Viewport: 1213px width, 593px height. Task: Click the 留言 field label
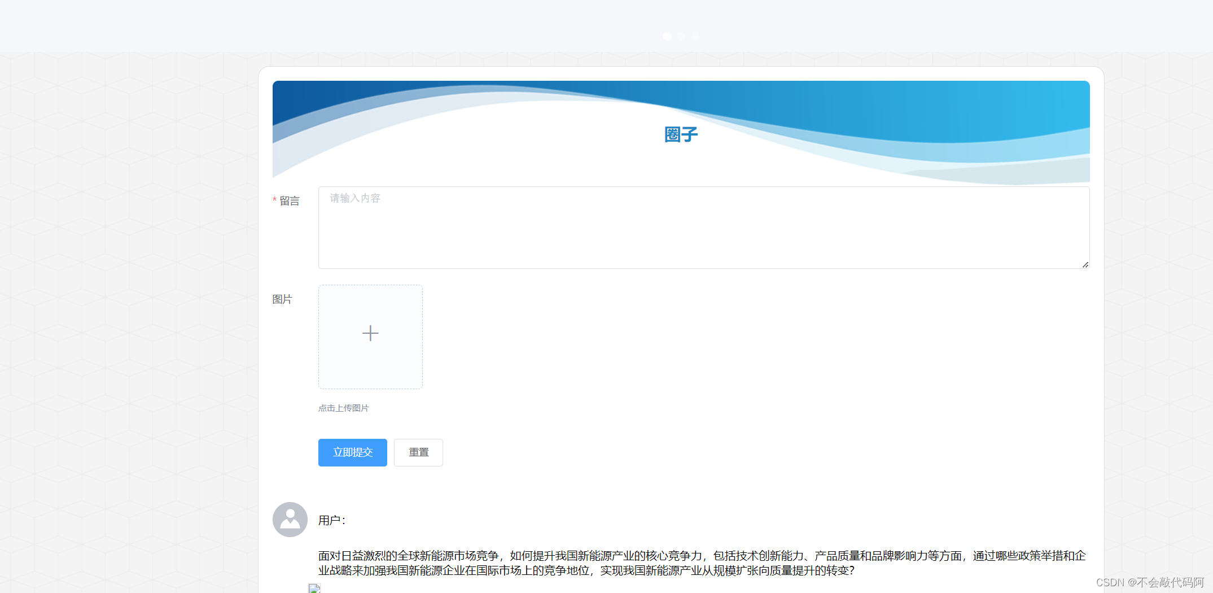click(290, 200)
